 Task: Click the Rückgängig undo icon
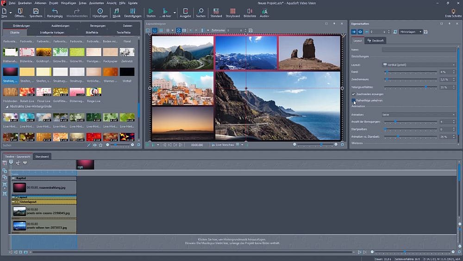click(55, 11)
